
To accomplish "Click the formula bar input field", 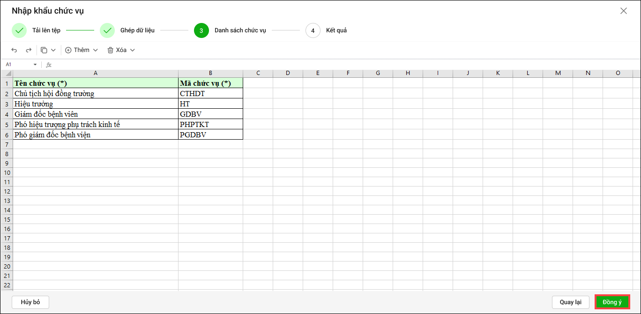I will (328, 65).
